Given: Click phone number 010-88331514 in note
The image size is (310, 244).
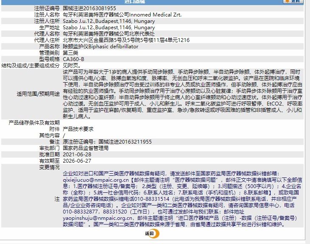Looking at the screenshot, I should pos(152,199).
